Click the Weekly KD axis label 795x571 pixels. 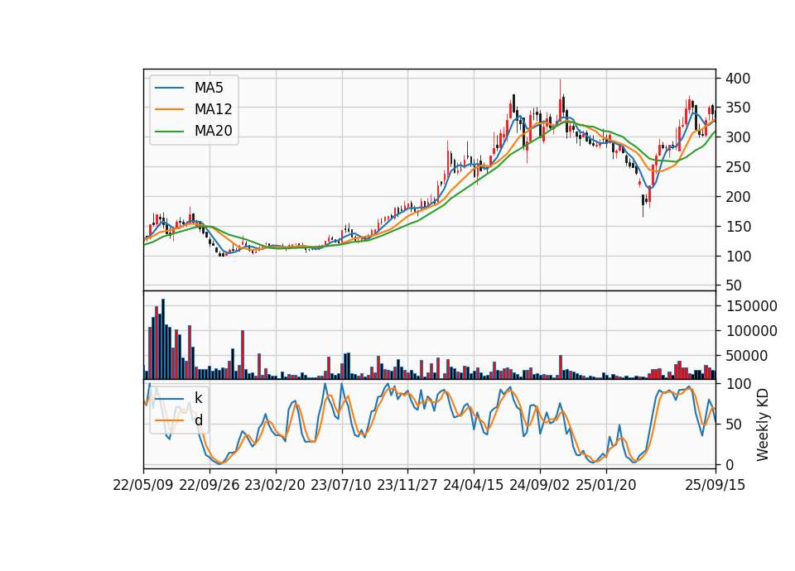click(x=763, y=425)
